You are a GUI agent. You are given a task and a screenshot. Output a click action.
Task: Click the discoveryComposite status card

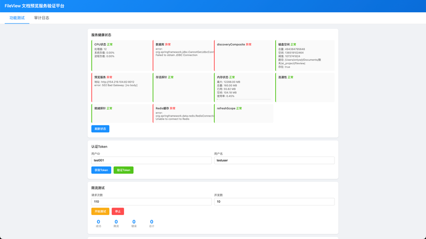(244, 55)
